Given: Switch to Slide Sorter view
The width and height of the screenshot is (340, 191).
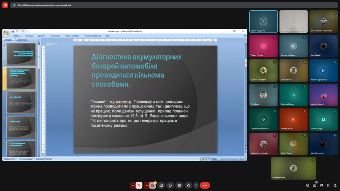Looking at the screenshot, I should [206, 159].
